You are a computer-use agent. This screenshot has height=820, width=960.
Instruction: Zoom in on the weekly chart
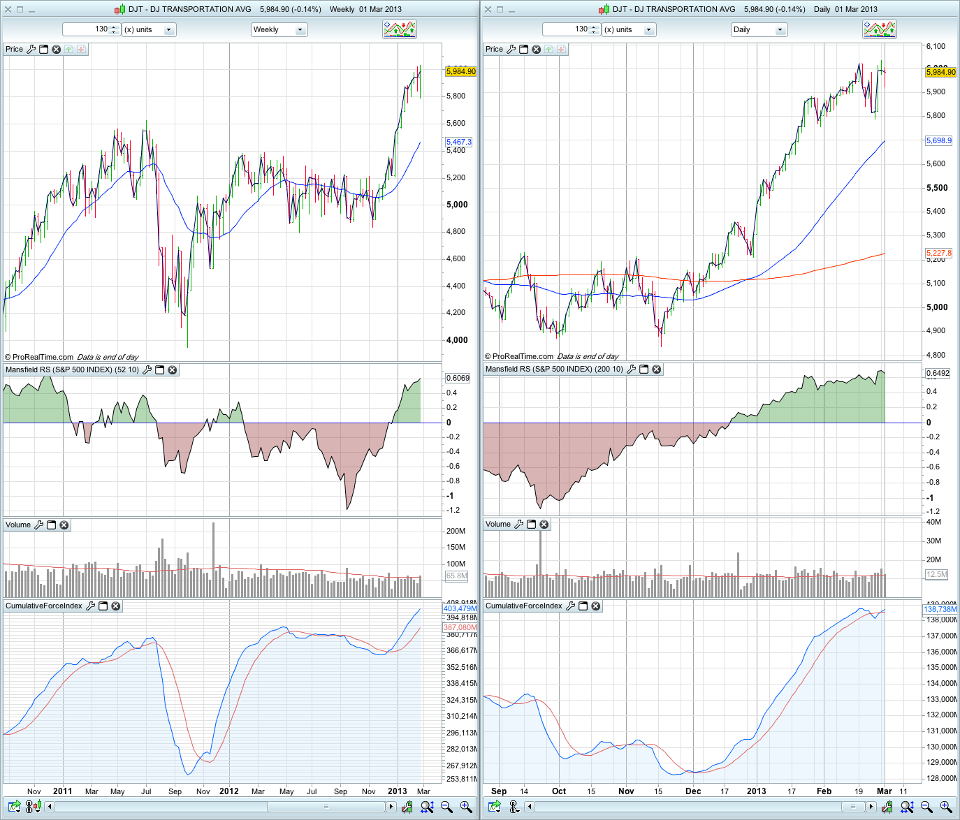(465, 807)
